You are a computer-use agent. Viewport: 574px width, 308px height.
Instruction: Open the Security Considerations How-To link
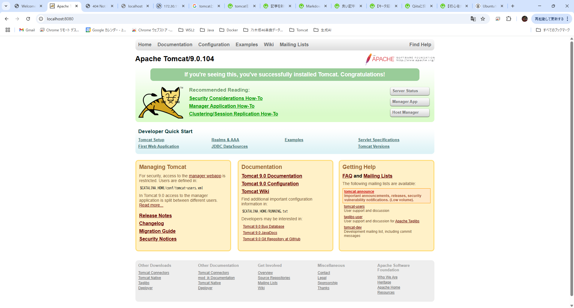(x=226, y=98)
